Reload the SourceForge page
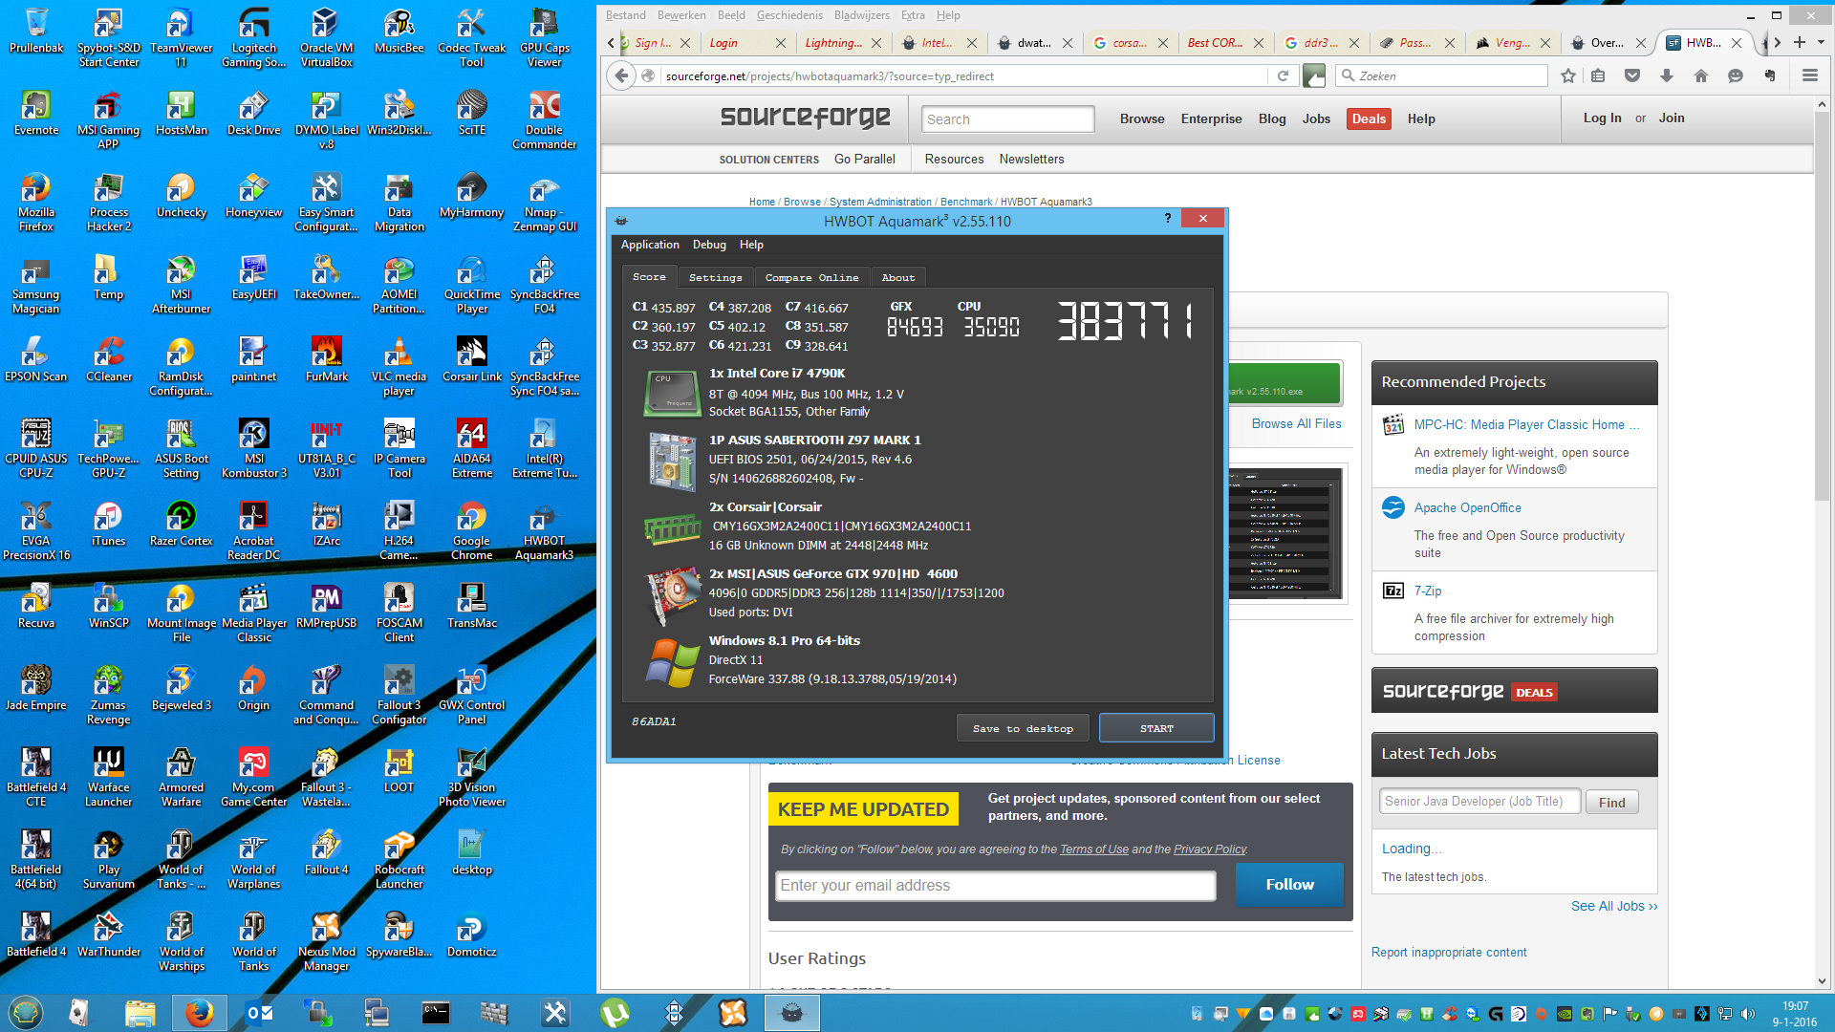 (x=1283, y=75)
